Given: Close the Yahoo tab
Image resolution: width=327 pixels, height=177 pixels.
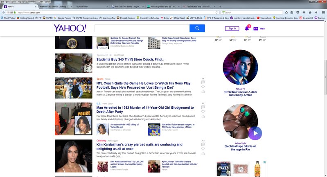Looking at the screenshot, I should pos(36,7).
